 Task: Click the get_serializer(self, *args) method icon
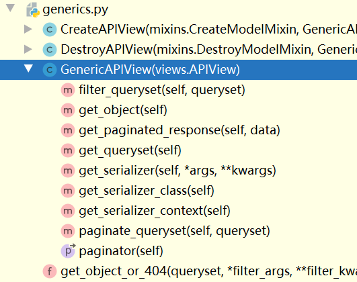tap(68, 171)
